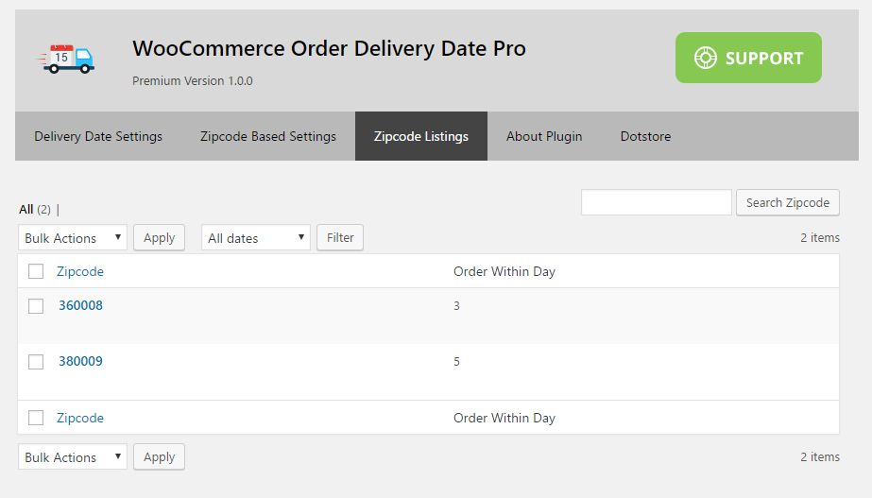Viewport: 872px width, 498px height.
Task: Select the Zipcode Listings tab
Action: click(x=421, y=136)
